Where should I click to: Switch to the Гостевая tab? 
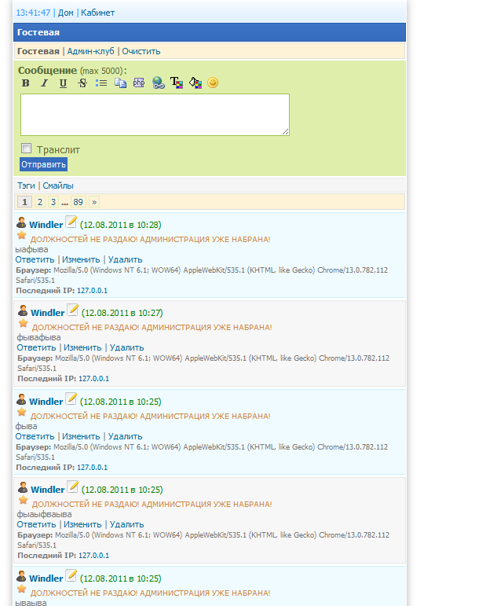point(38,51)
